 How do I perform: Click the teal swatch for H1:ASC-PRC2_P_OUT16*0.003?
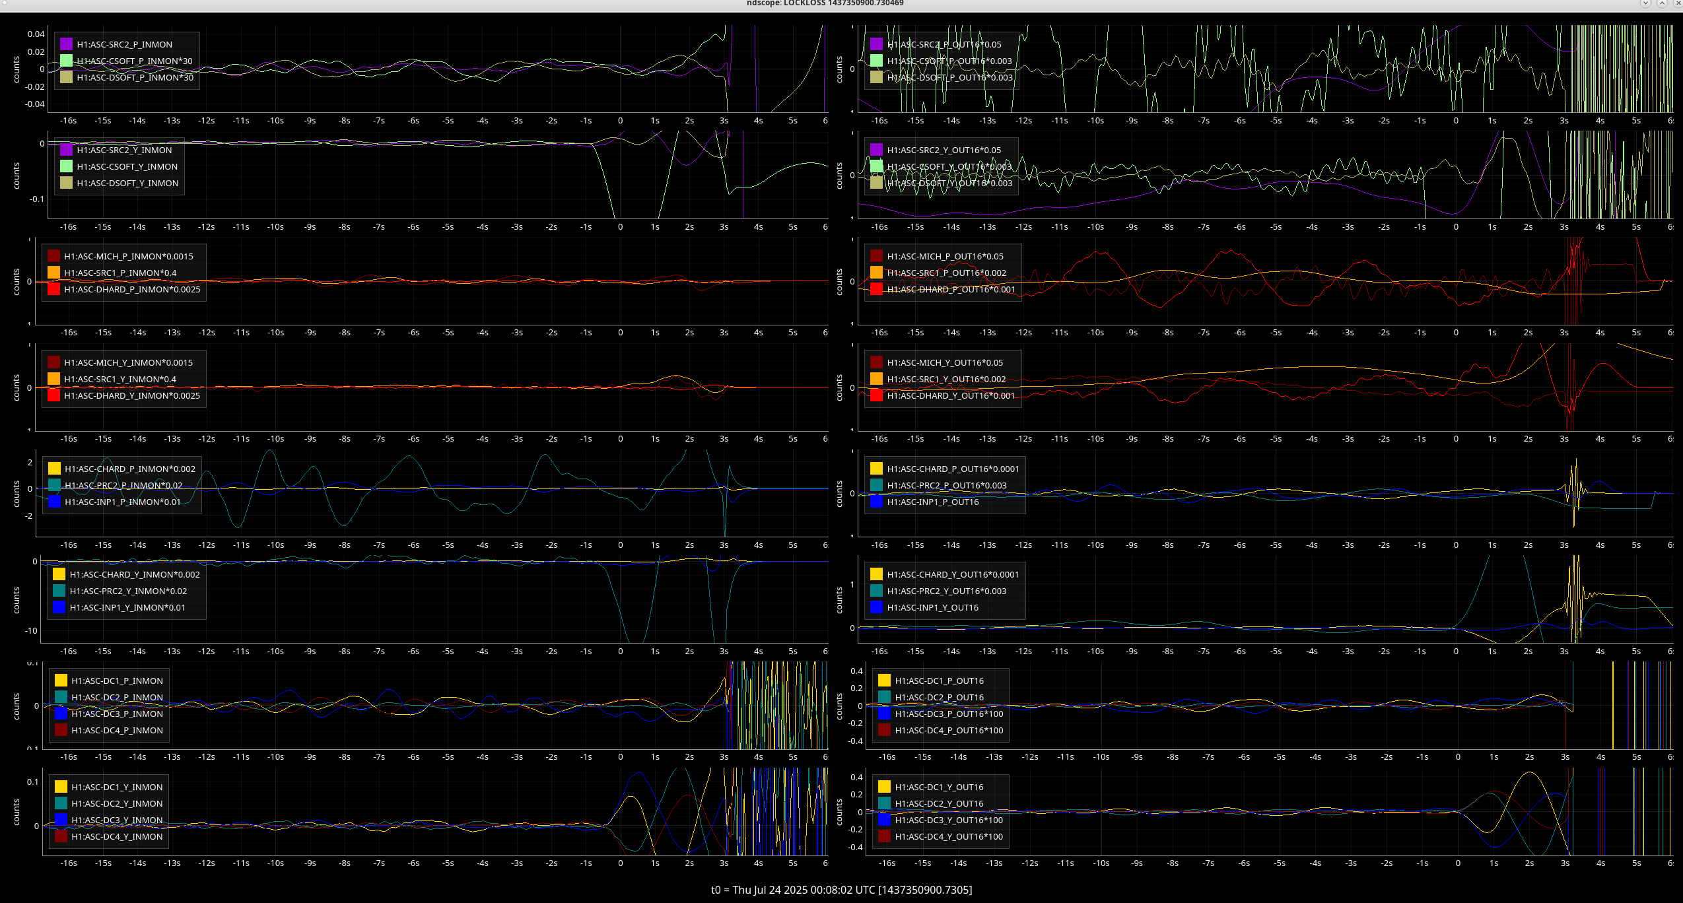[x=876, y=485]
